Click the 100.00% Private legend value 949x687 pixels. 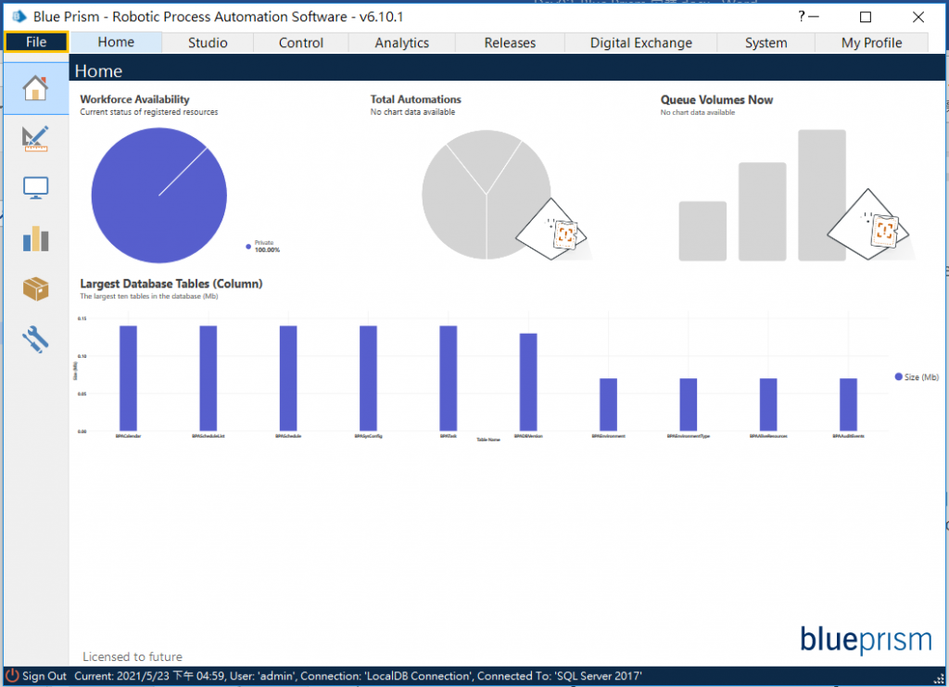[267, 249]
